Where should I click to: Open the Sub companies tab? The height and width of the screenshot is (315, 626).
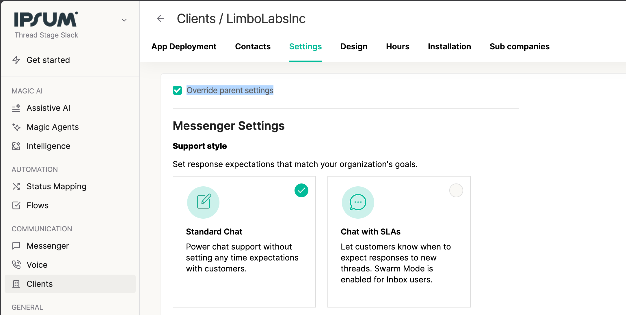(519, 46)
